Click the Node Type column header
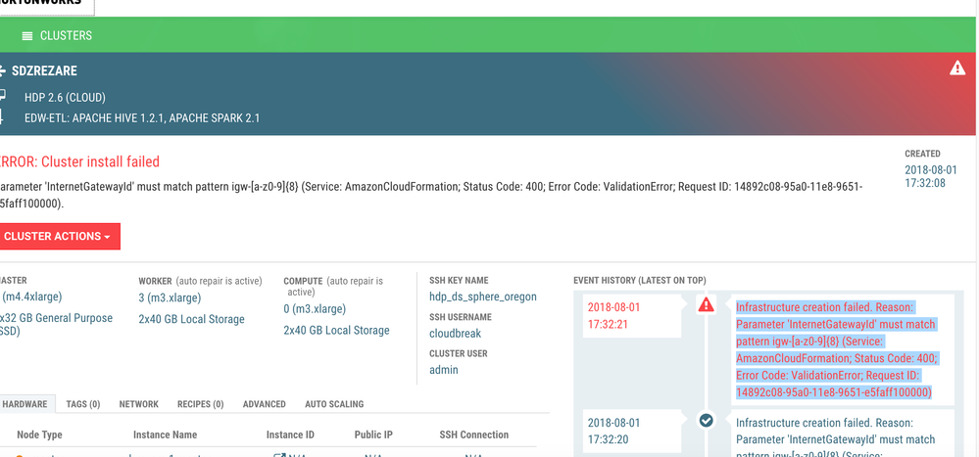 (39, 434)
